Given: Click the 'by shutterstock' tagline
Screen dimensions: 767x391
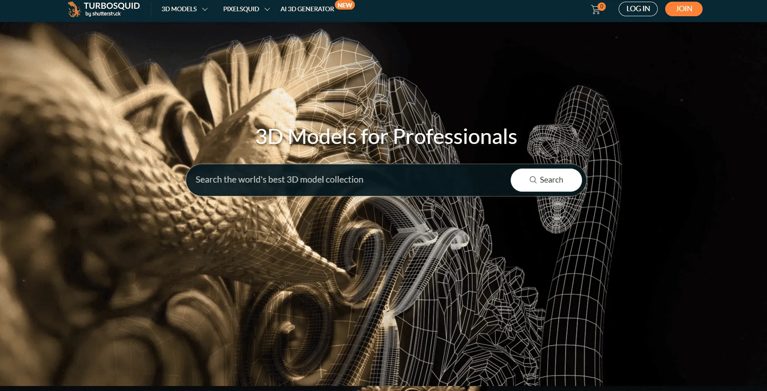Looking at the screenshot, I should [x=103, y=14].
